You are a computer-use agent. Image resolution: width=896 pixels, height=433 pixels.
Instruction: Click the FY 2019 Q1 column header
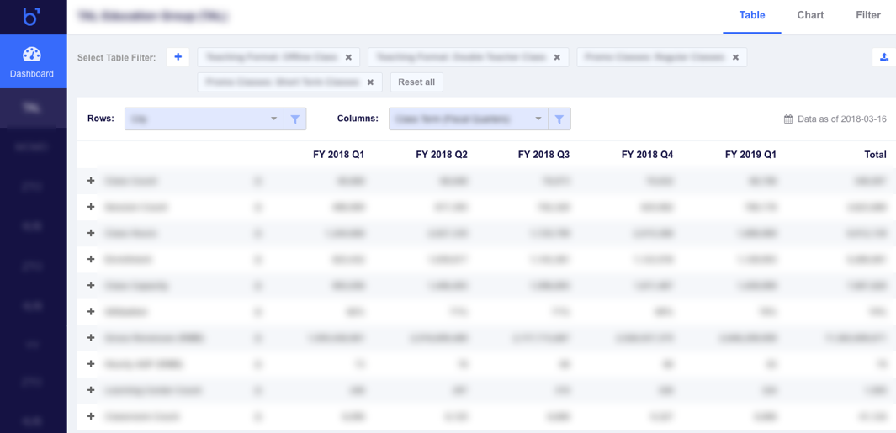coord(750,155)
